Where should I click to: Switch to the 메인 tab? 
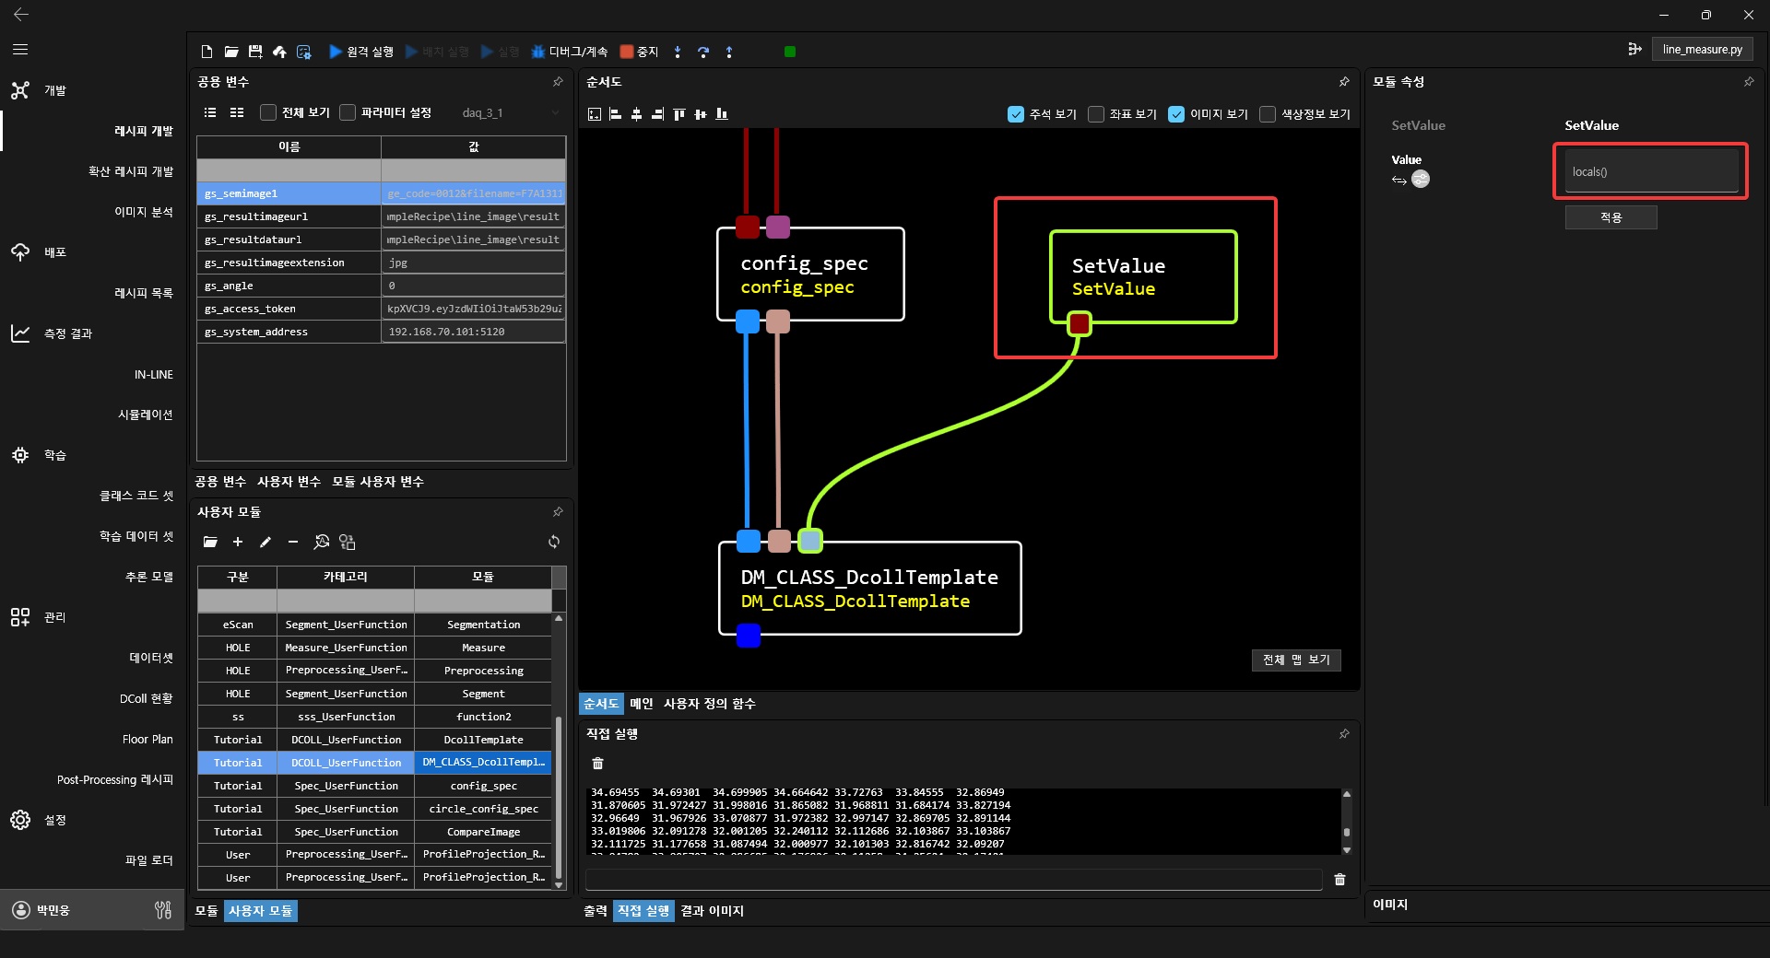point(641,704)
